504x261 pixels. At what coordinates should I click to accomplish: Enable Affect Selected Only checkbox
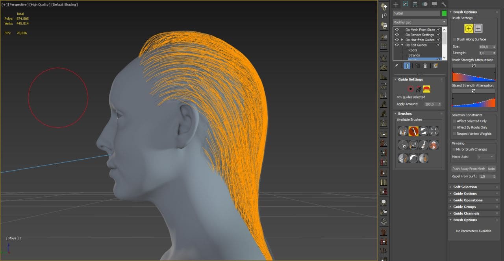[x=455, y=121]
